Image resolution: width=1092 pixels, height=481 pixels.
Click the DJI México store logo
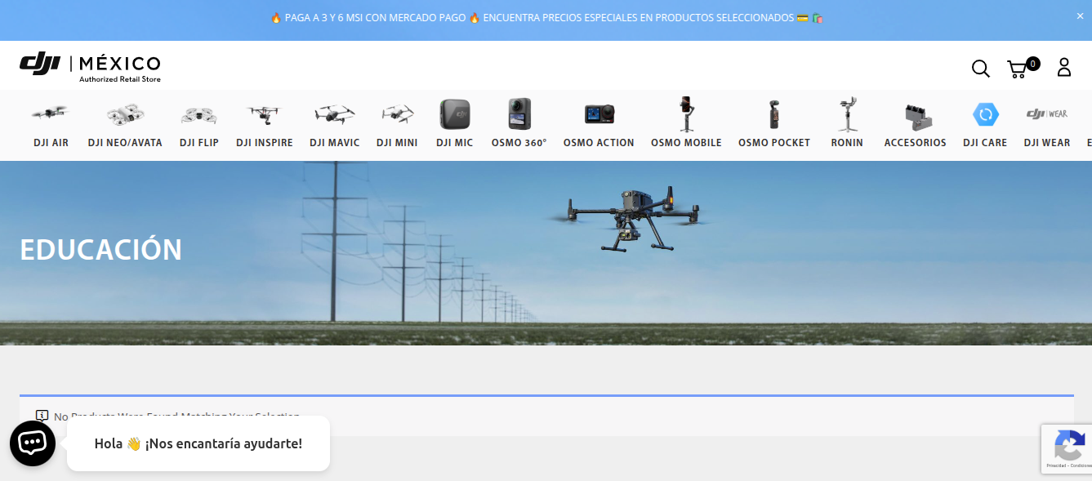click(90, 65)
